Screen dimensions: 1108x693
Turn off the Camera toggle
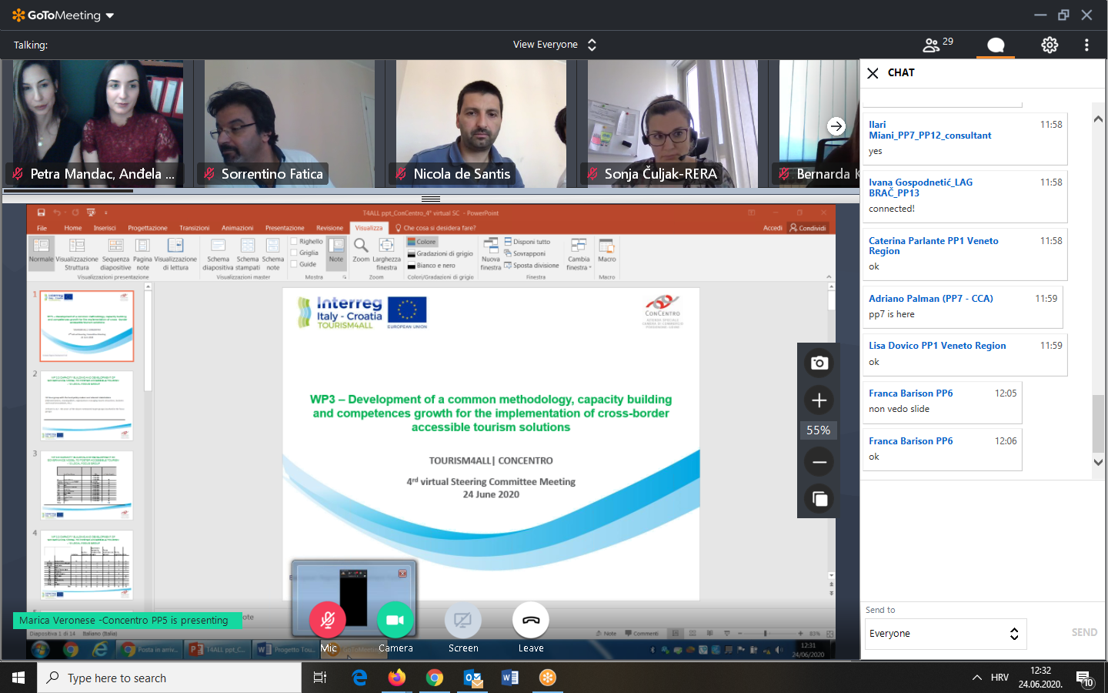point(395,621)
